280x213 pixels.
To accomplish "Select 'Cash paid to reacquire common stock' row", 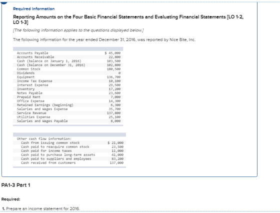I will pos(69,147).
